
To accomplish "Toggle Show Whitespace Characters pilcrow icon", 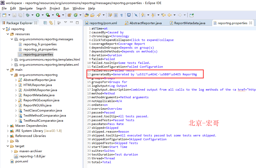I will point(122,15).
